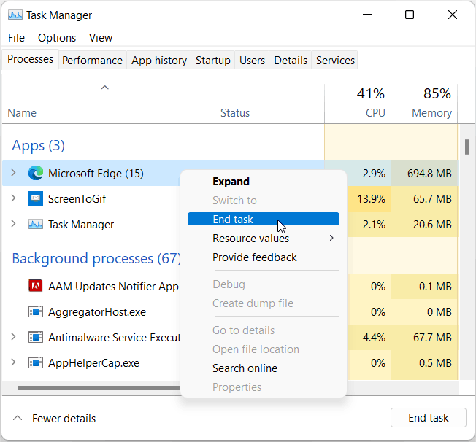Open the Options menu
This screenshot has width=476, height=442.
pyautogui.click(x=57, y=38)
